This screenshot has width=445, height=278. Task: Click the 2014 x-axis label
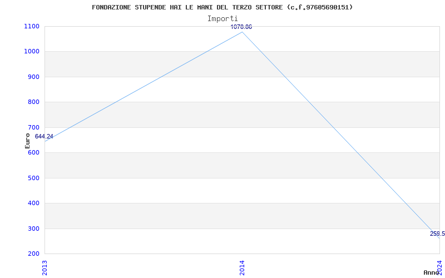(x=242, y=267)
